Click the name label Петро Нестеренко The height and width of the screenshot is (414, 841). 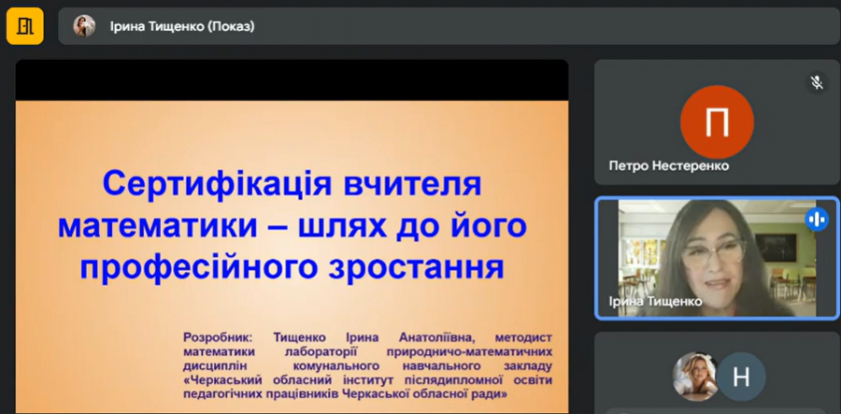point(669,165)
